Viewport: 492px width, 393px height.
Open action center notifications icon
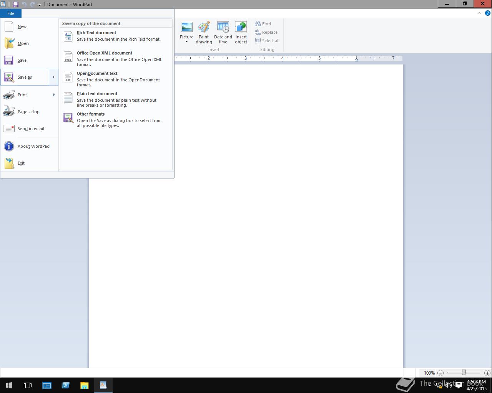click(459, 385)
